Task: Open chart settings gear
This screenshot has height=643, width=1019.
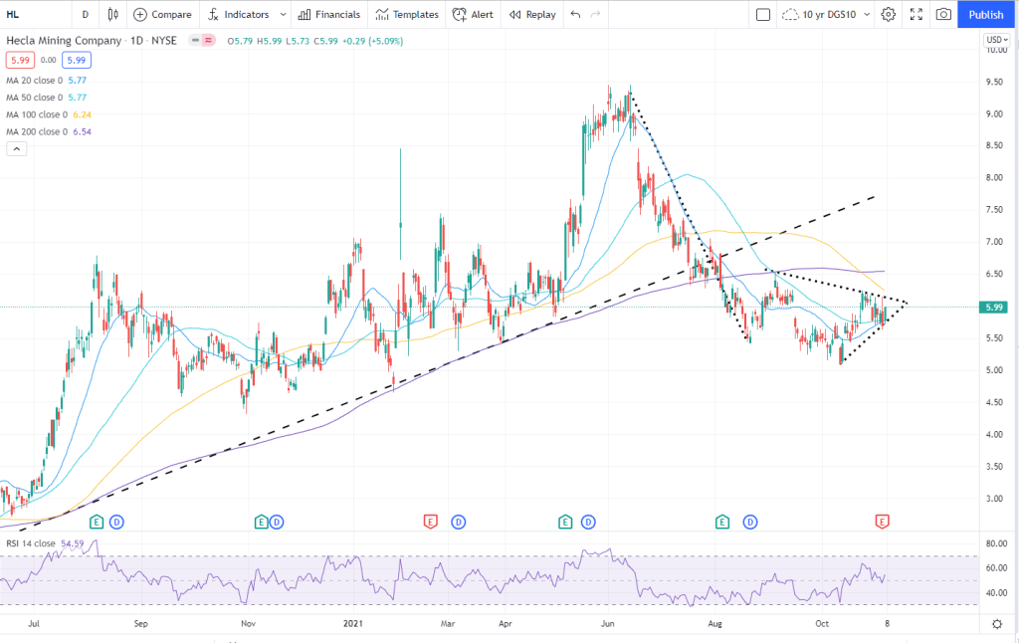Action: (889, 15)
